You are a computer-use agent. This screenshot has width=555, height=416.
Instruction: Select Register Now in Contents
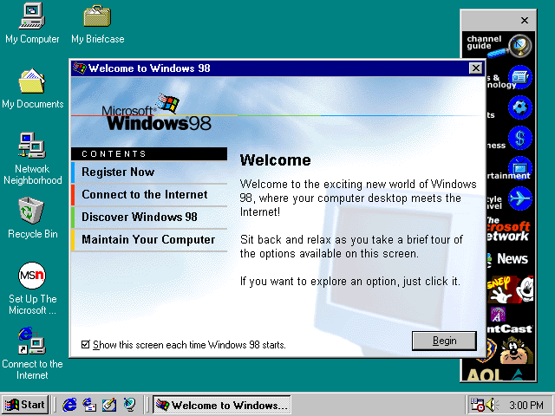[x=118, y=172]
